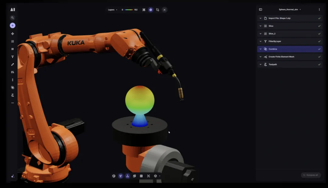
Task: Select the Combine operation row
Action: (x=290, y=49)
